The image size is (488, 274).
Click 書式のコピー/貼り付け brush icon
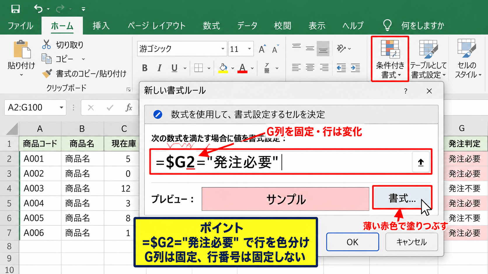click(x=47, y=73)
